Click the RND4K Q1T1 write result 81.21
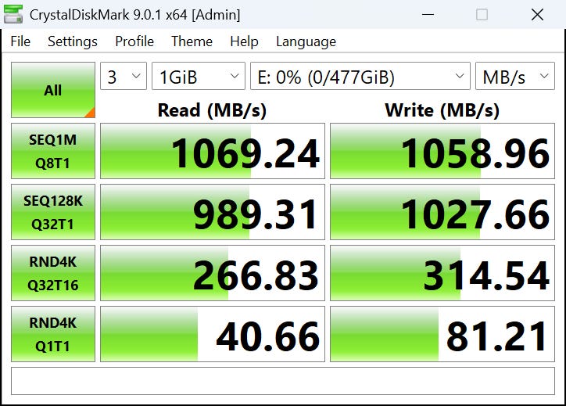The height and width of the screenshot is (406, 566). [442, 334]
